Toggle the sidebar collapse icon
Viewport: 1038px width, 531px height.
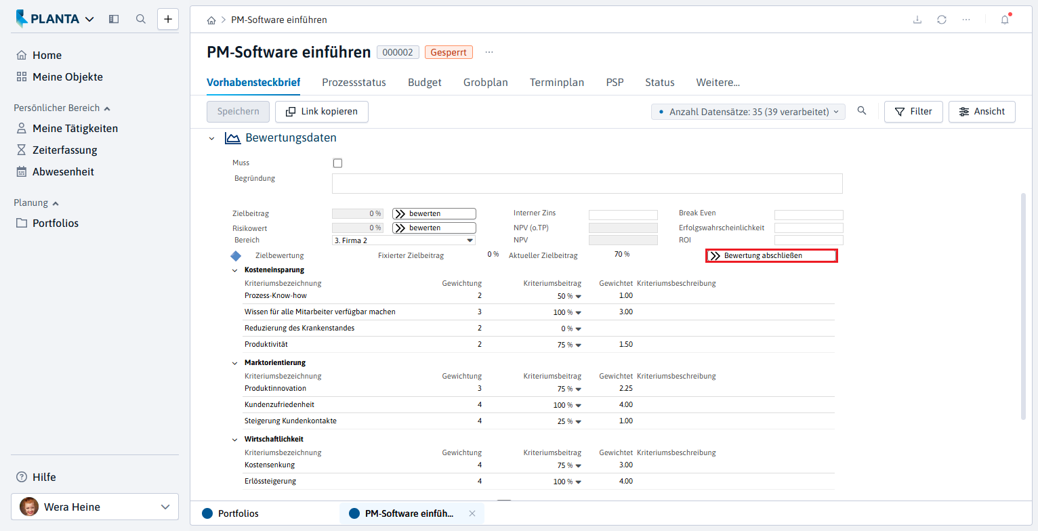point(114,19)
